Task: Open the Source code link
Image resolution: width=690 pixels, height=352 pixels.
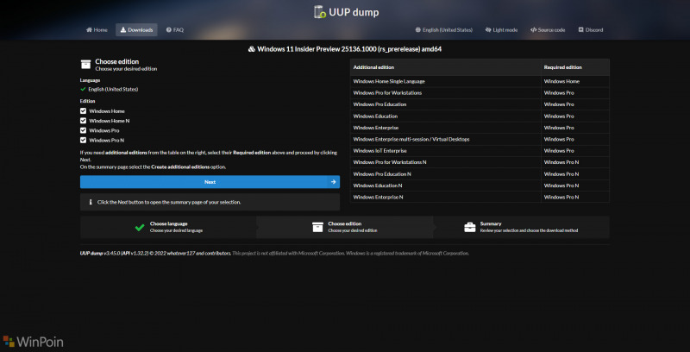Action: [548, 30]
